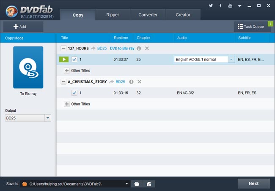Screen dimensions: 275x191
Task: Click BD25 link next to 127_HOURS
Action: [x=102, y=48]
